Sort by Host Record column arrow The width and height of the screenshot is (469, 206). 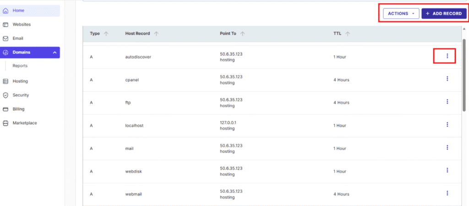(x=156, y=34)
